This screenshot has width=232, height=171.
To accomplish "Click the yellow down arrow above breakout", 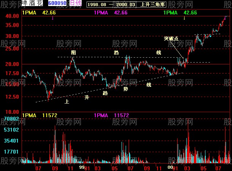I will pos(184,18).
